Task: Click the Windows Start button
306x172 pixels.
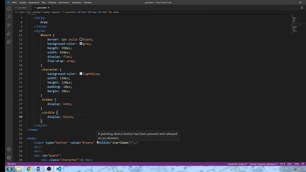Action: click(x=10, y=169)
